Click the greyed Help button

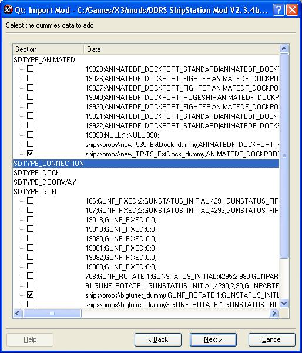point(30,339)
